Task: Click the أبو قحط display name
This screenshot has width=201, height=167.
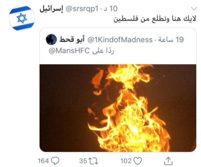Action: tap(72, 40)
